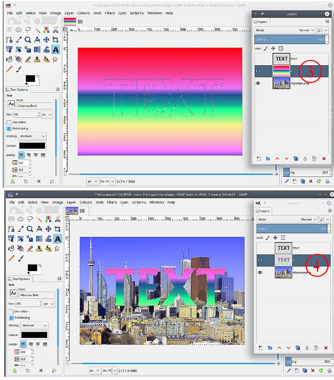Click the Scissors Select tool in the top toolbox
The width and height of the screenshot is (334, 380).
coord(56,30)
